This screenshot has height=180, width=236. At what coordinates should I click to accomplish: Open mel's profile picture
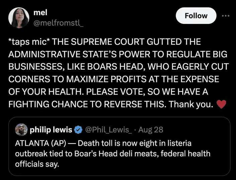pyautogui.click(x=18, y=18)
